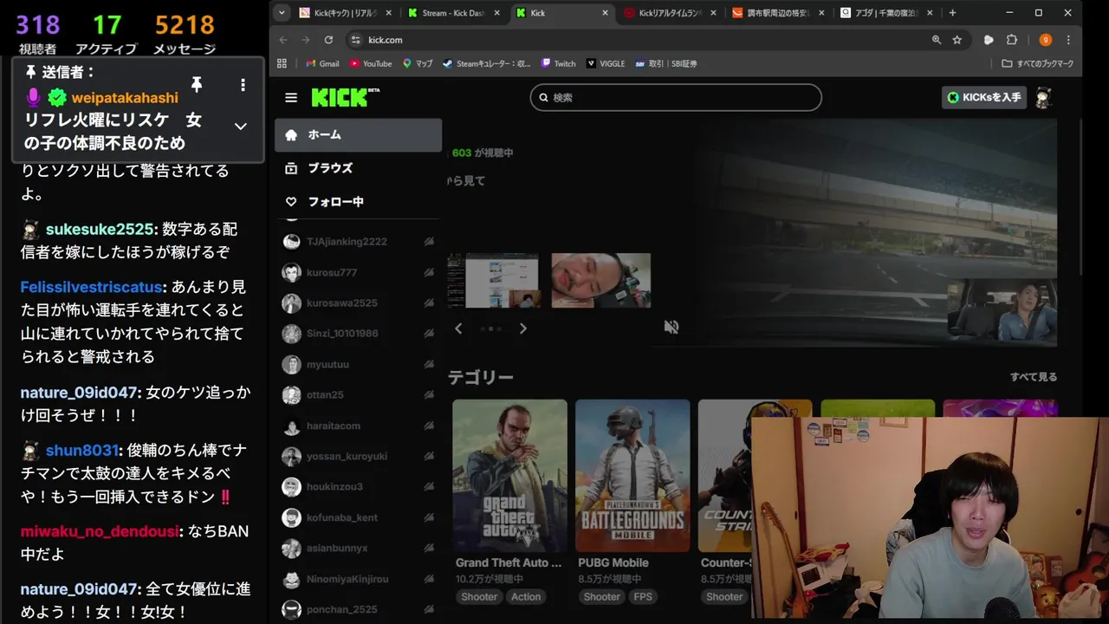
Task: Open the tab search dropdown in Chrome
Action: pyautogui.click(x=282, y=13)
